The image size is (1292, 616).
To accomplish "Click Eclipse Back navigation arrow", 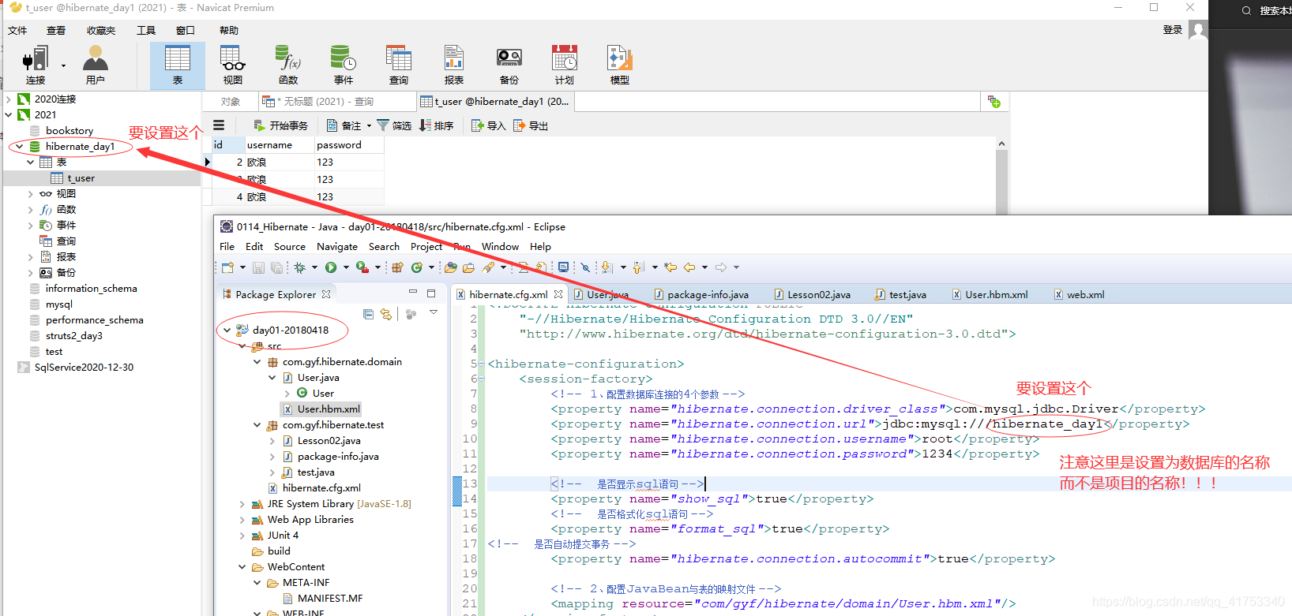I will (x=689, y=267).
